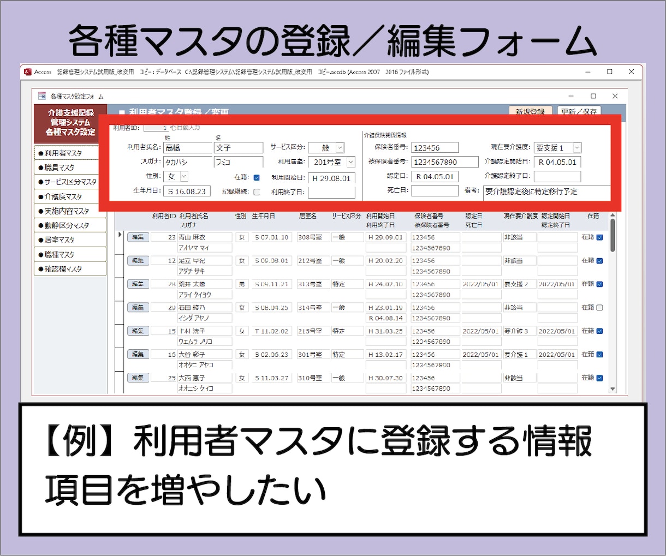Open the 現在要介護度 dropdown showing 要支援1
This screenshot has height=556, width=666.
576,147
